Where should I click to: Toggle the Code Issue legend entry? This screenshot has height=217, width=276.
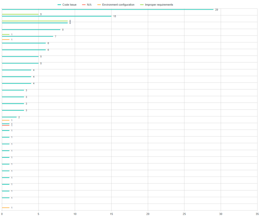[67, 5]
